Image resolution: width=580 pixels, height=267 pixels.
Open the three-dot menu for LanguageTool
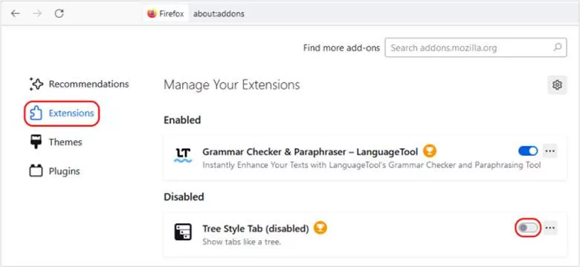(550, 151)
